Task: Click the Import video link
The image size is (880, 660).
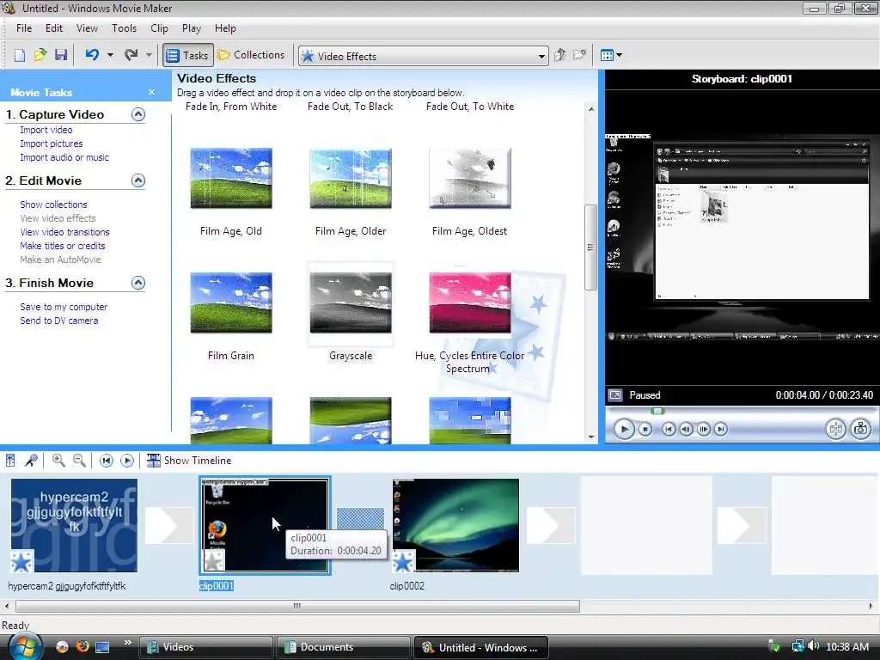Action: coord(46,130)
